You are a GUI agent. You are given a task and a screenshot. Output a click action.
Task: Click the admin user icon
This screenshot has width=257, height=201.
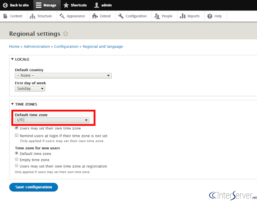(97, 5)
